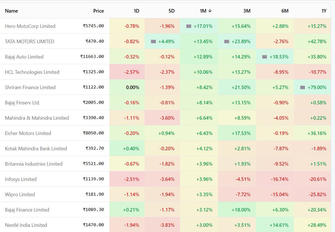The height and width of the screenshot is (232, 335).
Task: Sort by the 1Y column header
Action: coord(324,11)
